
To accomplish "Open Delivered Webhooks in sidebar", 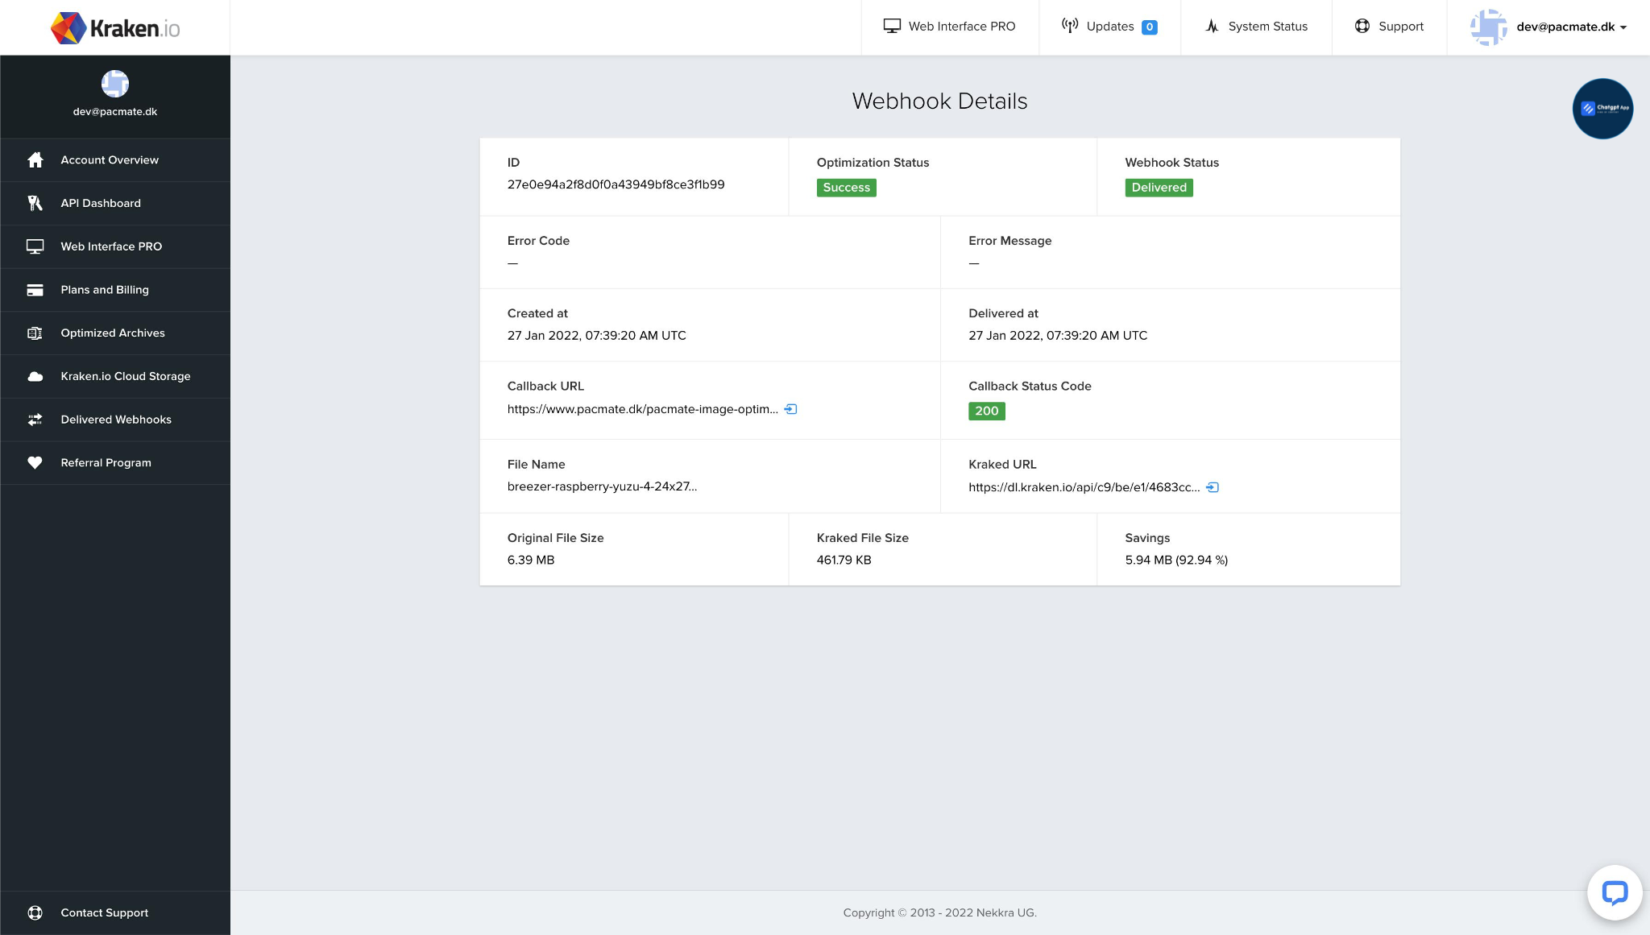I will pos(115,420).
